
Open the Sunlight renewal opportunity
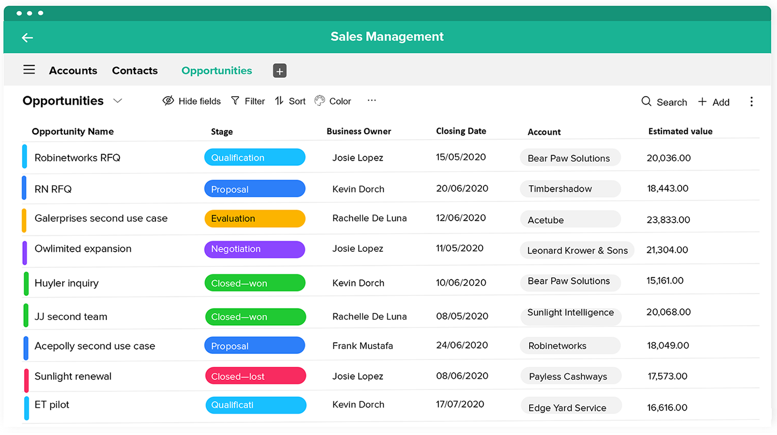pos(73,376)
